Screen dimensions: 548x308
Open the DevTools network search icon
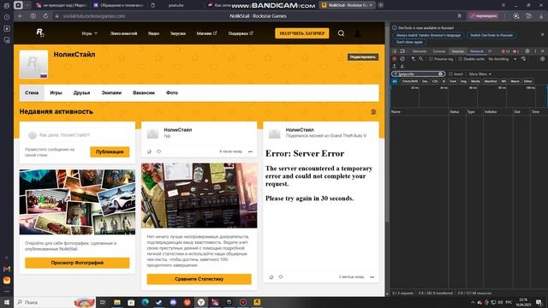point(420,59)
